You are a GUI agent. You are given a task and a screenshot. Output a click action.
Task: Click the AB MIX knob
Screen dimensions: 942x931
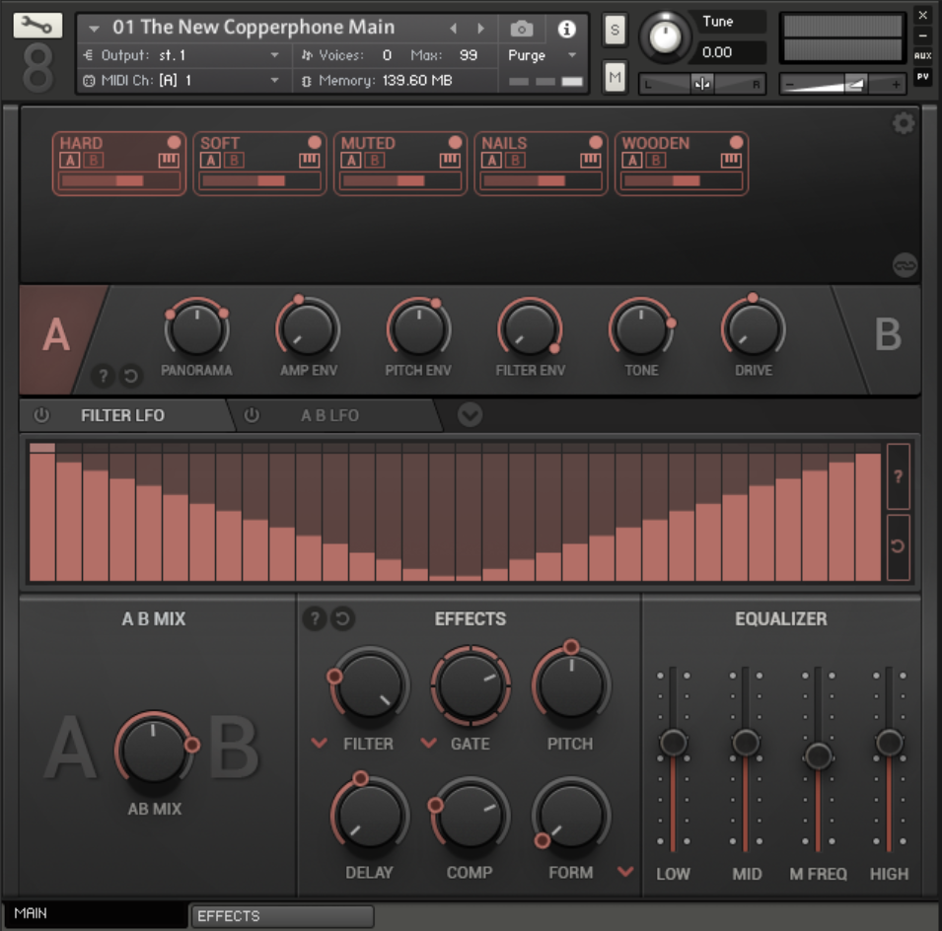coord(154,749)
